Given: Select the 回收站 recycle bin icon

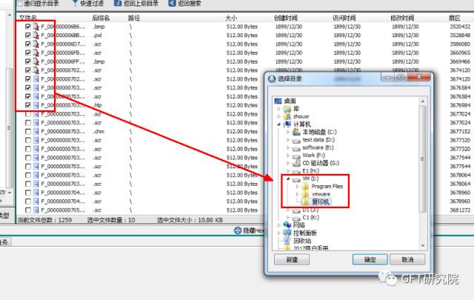Looking at the screenshot, I should tap(286, 240).
